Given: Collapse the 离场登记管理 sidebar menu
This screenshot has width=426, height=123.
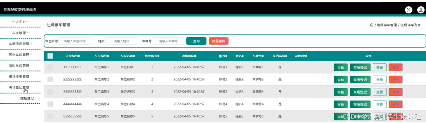Looking at the screenshot, I should (20, 87).
